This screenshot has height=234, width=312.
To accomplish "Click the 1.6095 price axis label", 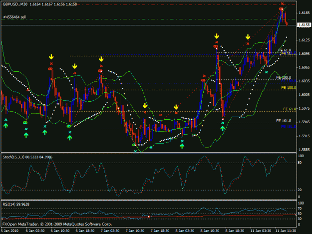I will pyautogui.click(x=304, y=54).
